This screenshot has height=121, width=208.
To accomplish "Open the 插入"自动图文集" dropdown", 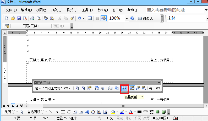I will click(53, 88).
